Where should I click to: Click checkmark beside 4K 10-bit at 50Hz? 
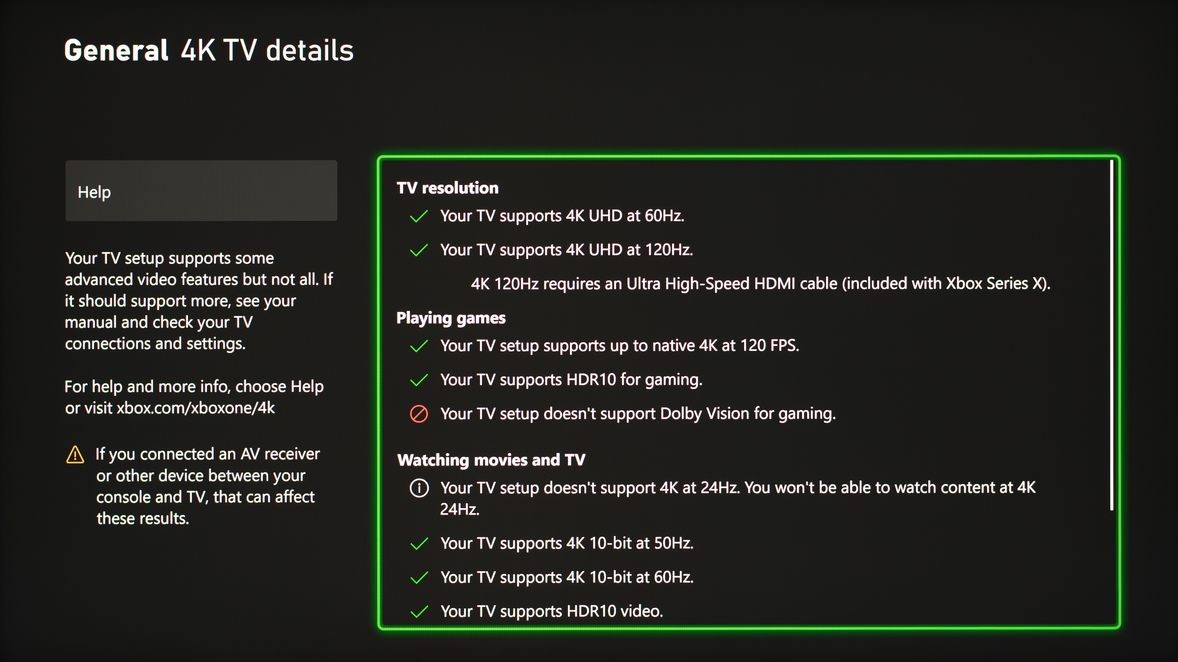pyautogui.click(x=419, y=544)
